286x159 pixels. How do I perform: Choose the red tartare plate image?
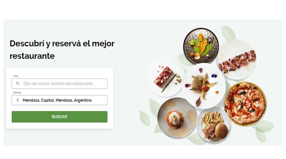pos(166,77)
